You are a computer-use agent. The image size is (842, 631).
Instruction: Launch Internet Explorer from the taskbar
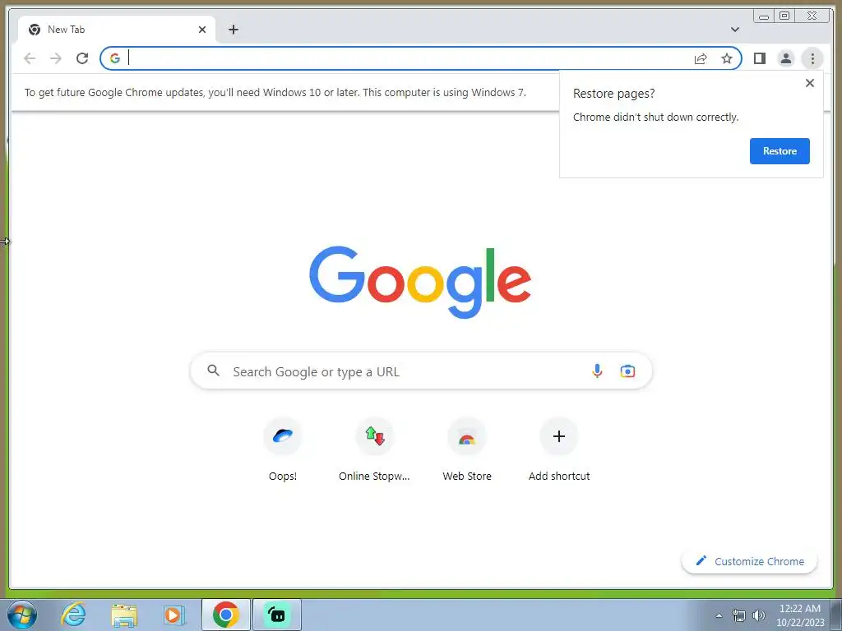[73, 615]
